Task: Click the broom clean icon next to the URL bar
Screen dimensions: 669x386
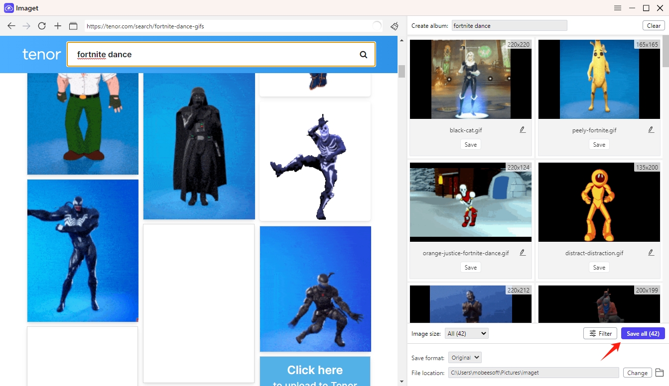Action: (395, 26)
